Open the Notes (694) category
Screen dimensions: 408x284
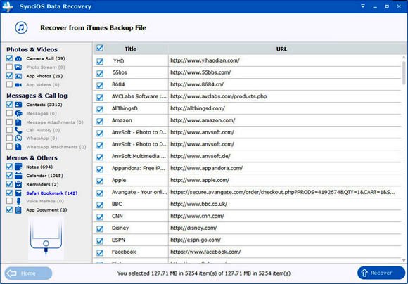[39, 167]
